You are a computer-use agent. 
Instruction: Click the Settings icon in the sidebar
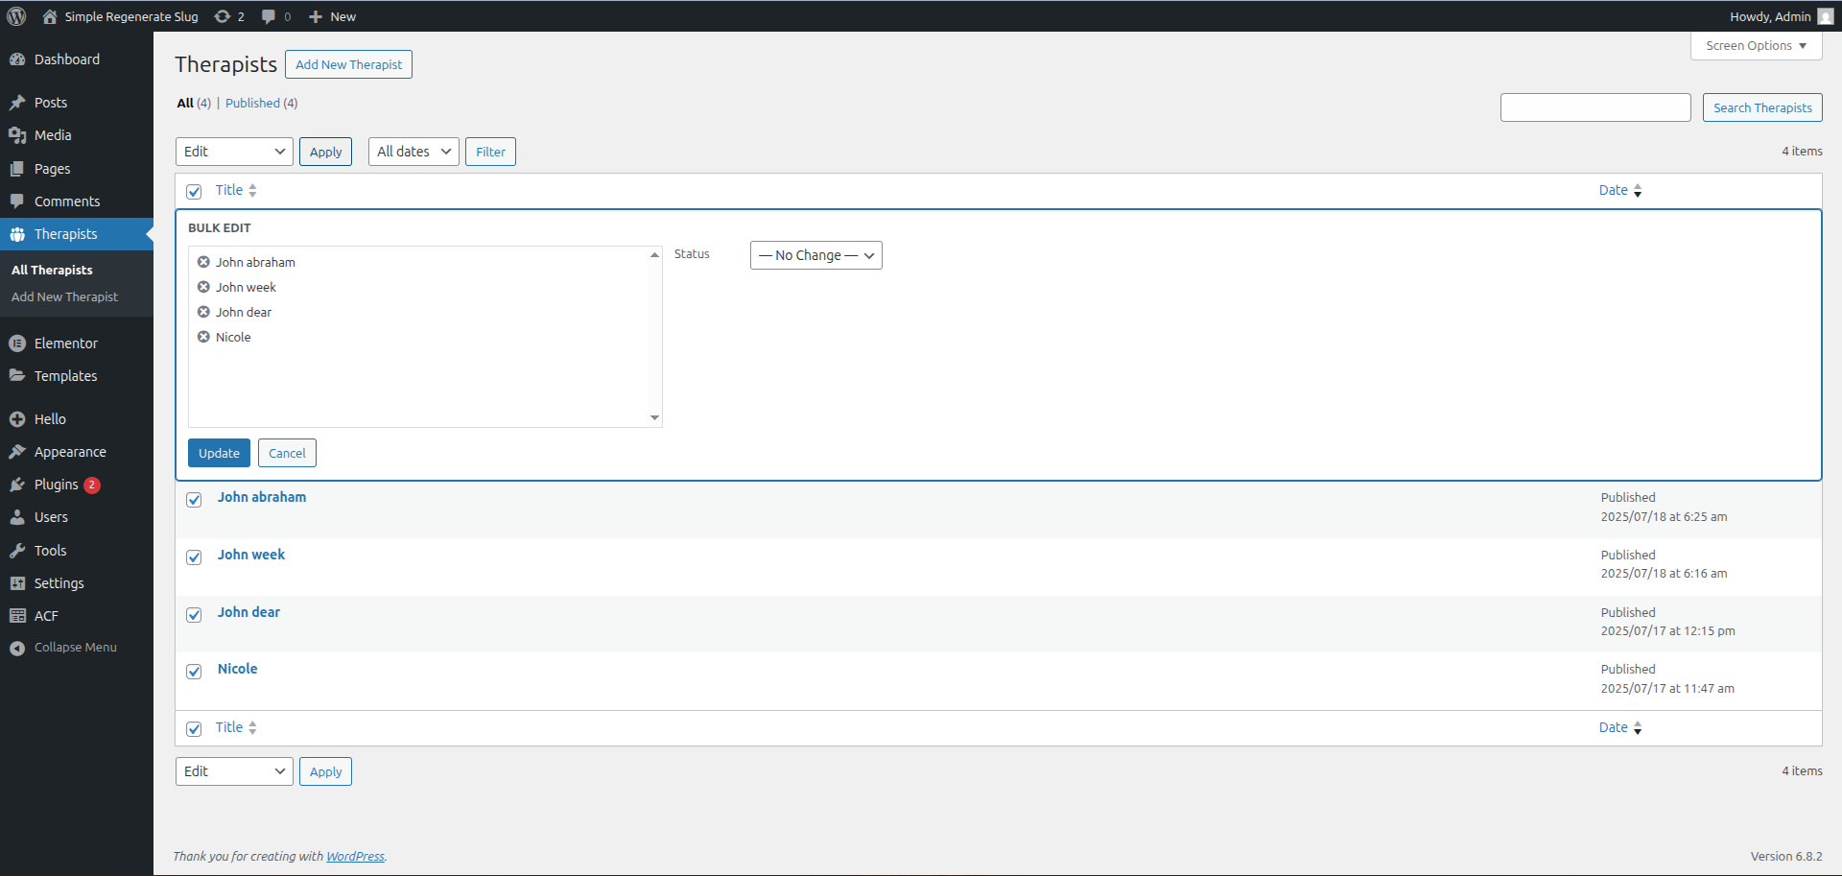pyautogui.click(x=17, y=583)
